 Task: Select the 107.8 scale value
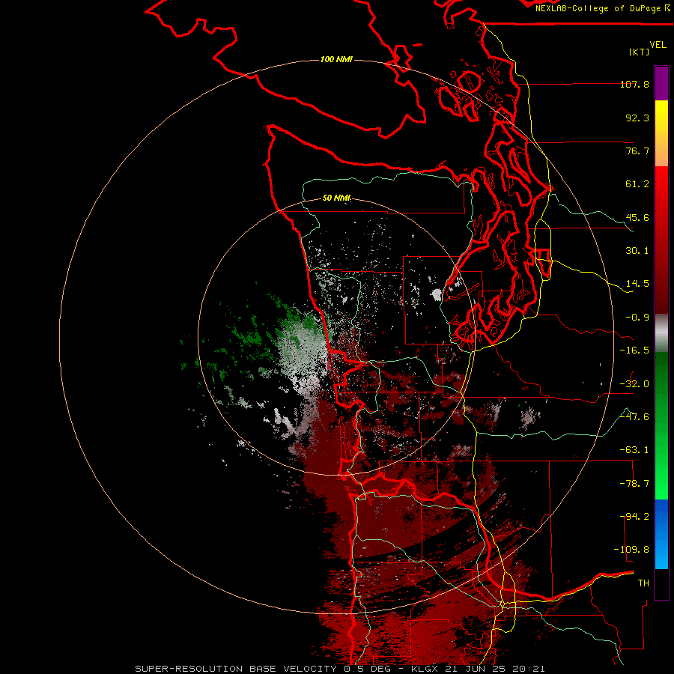point(634,84)
